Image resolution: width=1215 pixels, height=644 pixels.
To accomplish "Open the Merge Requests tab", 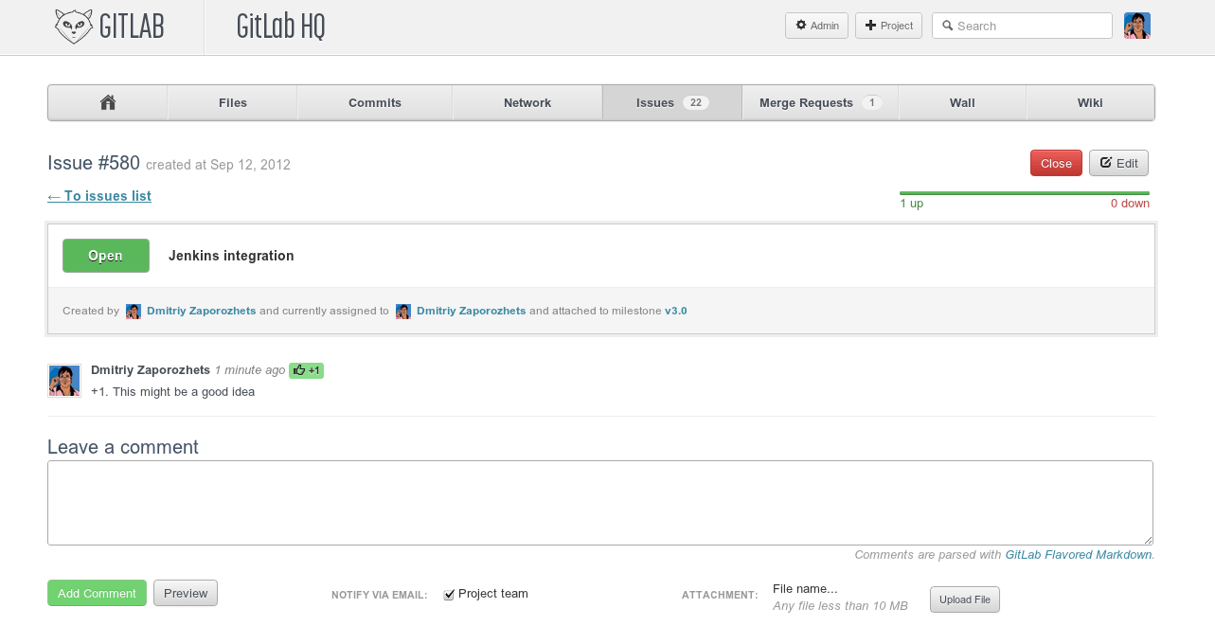I will 820,102.
